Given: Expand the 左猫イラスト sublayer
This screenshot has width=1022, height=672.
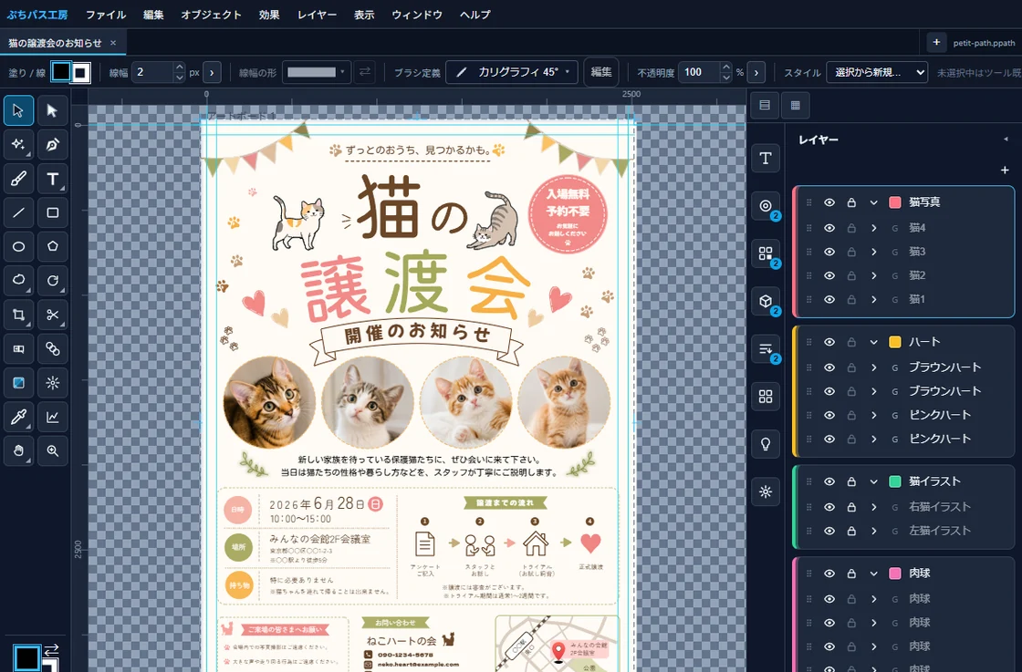Looking at the screenshot, I should pos(873,531).
